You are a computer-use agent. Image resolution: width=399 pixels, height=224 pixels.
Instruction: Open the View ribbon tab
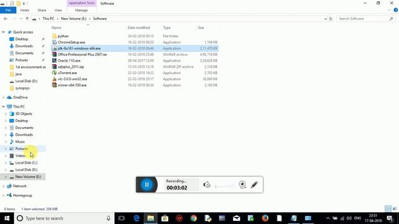(x=58, y=10)
